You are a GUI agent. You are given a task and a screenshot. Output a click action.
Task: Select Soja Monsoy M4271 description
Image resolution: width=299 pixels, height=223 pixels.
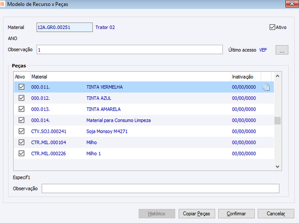[x=107, y=131]
